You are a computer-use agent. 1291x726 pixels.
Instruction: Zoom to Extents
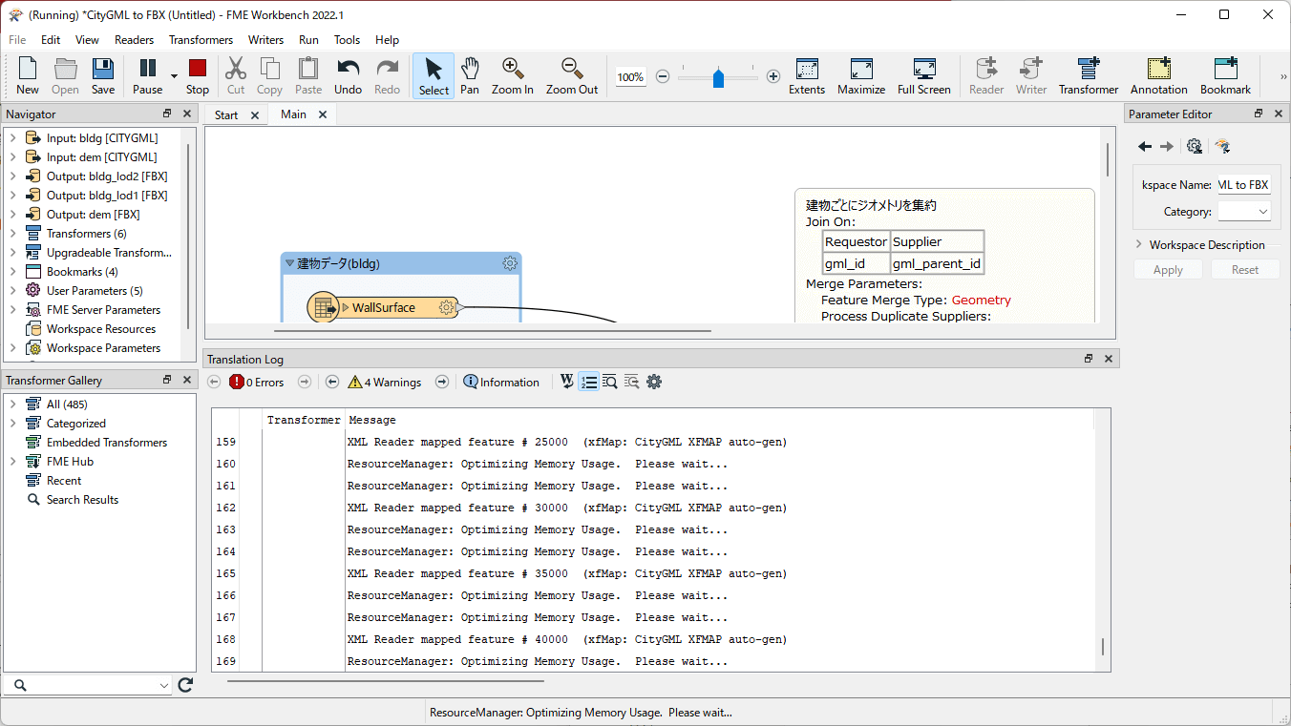pos(807,76)
